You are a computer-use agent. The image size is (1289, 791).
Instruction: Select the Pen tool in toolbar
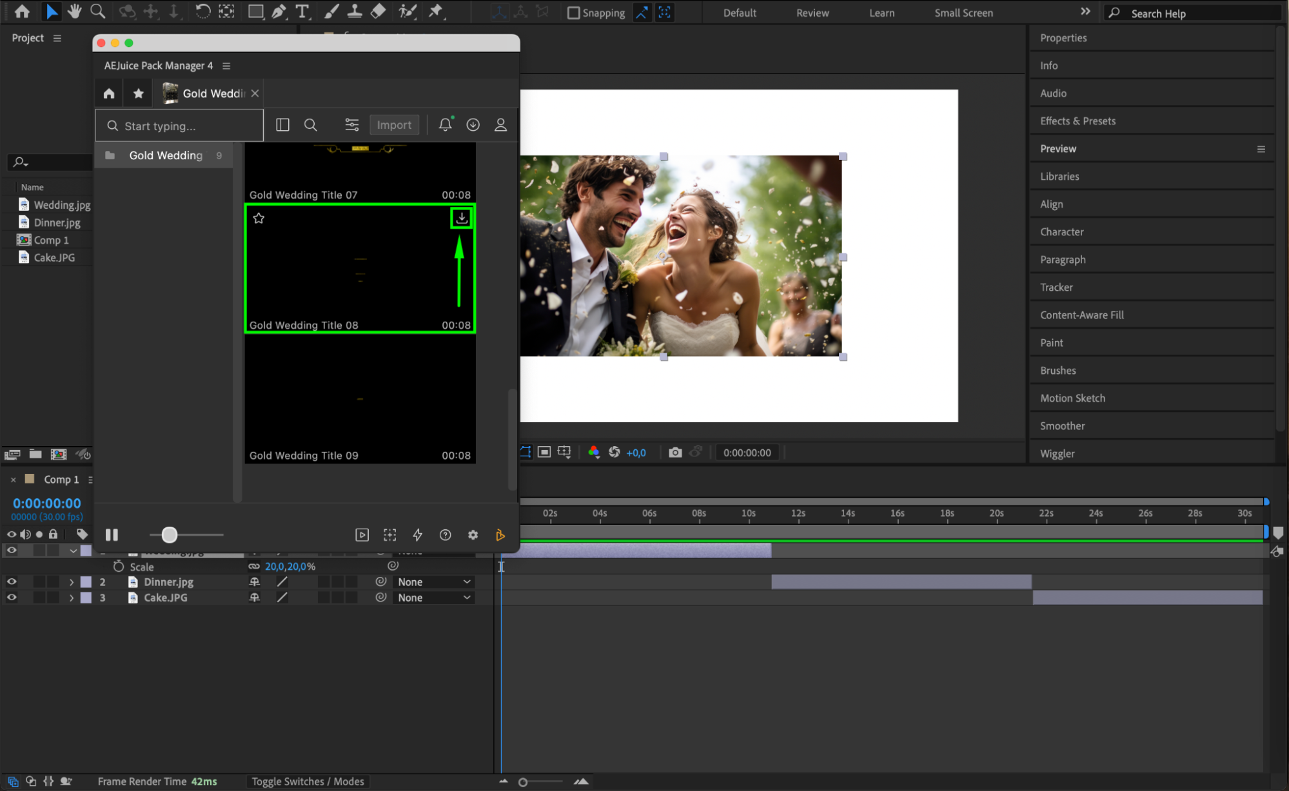click(x=279, y=12)
